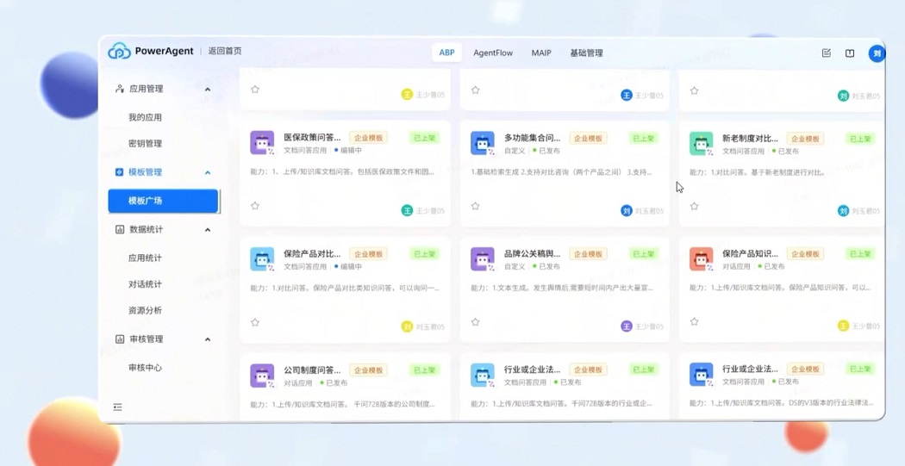Click the 公司制度问答 purple robot icon

[x=262, y=376]
